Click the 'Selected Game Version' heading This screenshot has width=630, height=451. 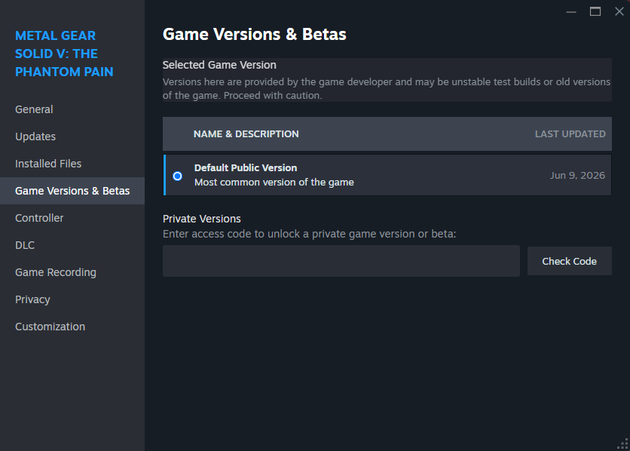[219, 65]
